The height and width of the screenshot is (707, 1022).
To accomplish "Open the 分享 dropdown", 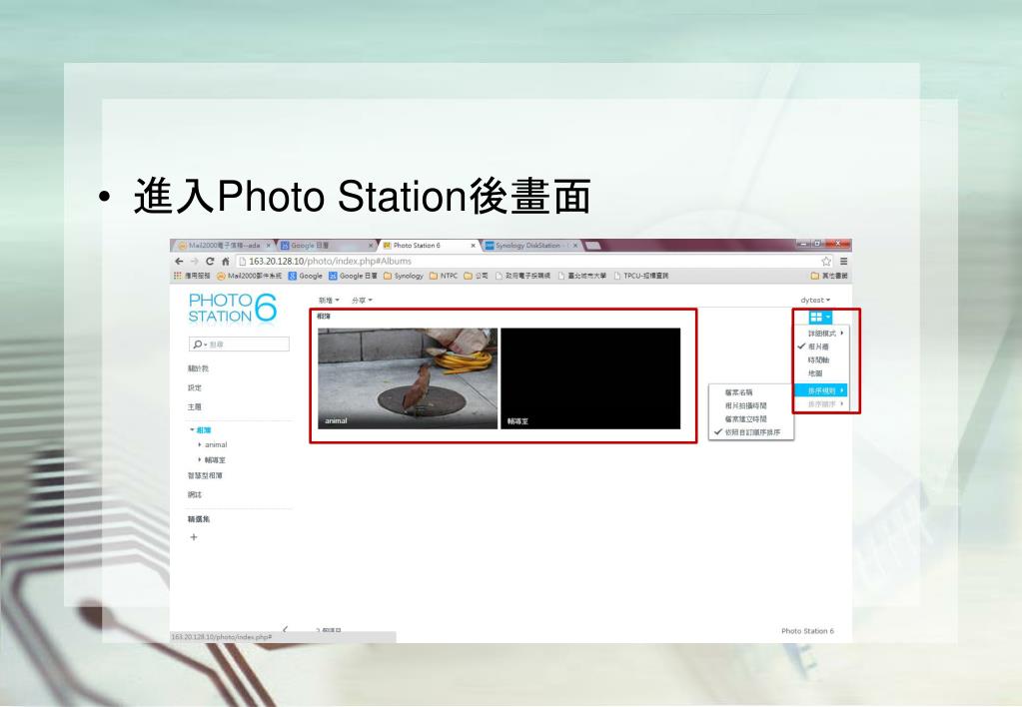I will (x=362, y=301).
